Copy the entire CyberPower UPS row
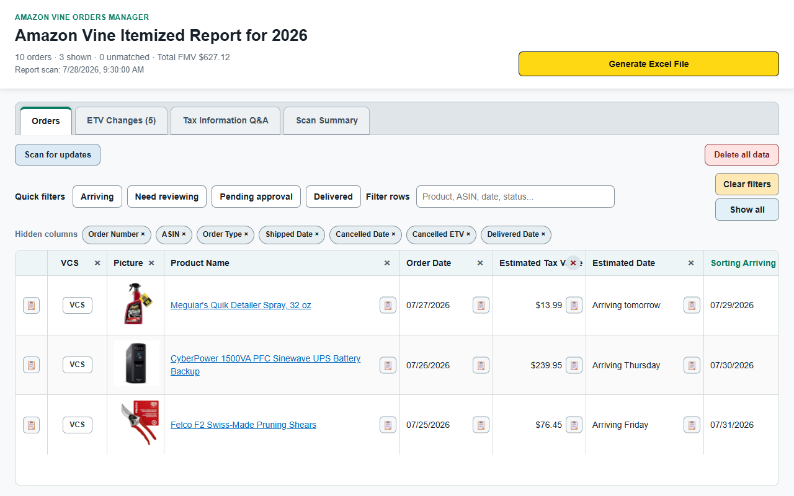794x496 pixels. [31, 365]
